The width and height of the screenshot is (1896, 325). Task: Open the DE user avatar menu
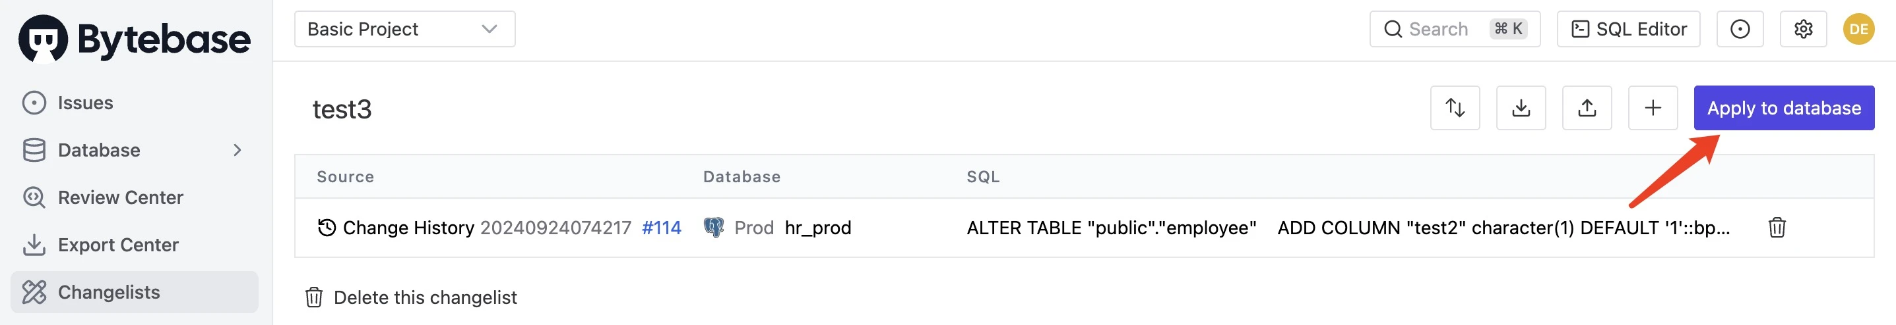tap(1858, 30)
